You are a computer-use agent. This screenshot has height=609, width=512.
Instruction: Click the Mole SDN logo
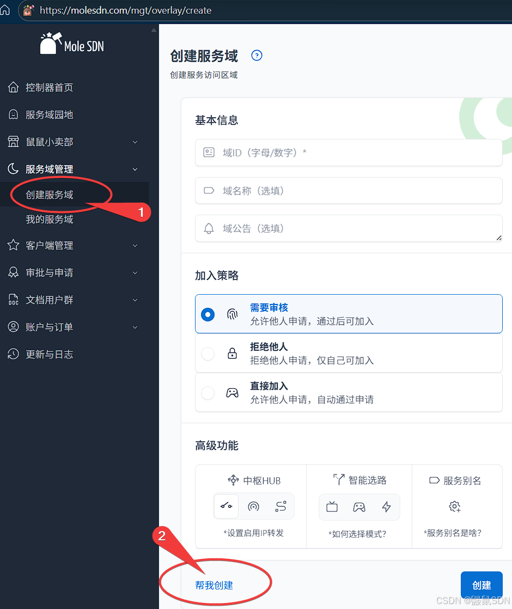72,43
